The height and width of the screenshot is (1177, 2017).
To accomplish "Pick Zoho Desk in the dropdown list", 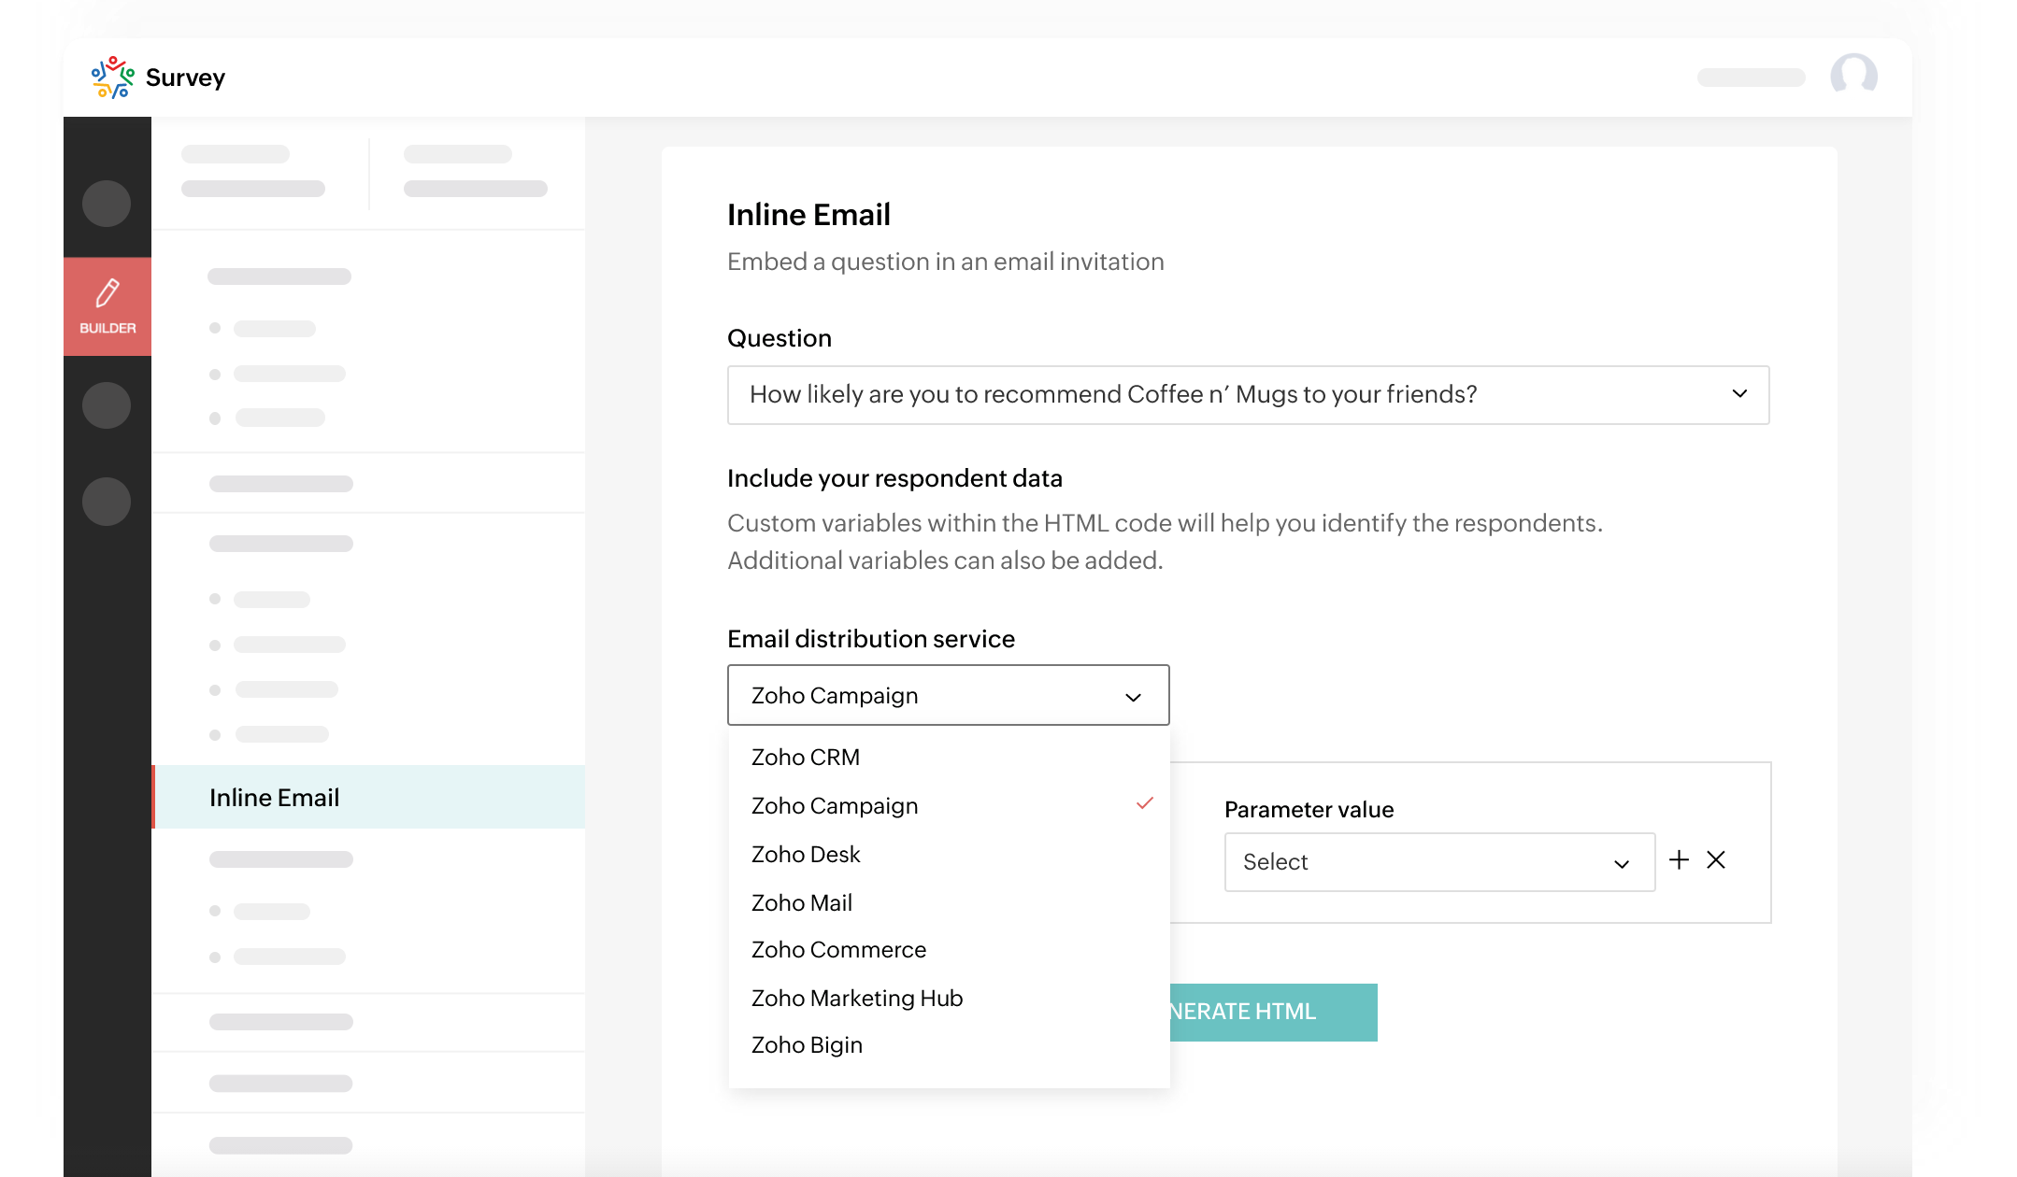I will pyautogui.click(x=806, y=855).
